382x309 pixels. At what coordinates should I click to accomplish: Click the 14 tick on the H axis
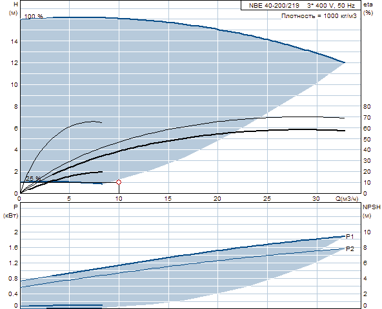[14, 41]
